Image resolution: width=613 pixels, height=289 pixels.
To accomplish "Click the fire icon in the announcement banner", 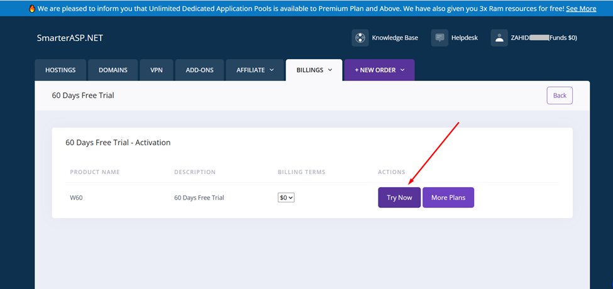I will tap(32, 9).
